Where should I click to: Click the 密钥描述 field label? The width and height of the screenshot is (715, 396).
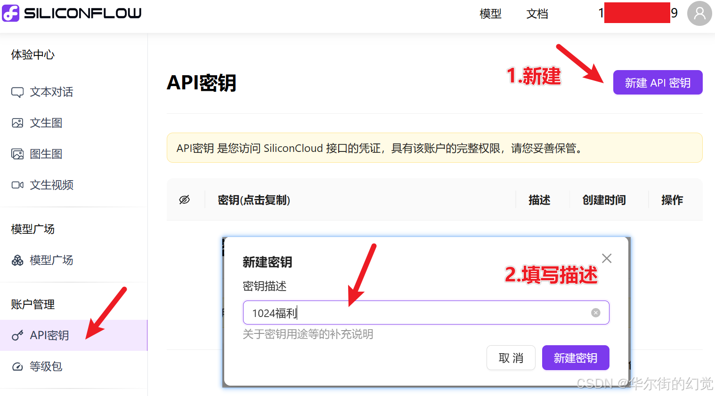[265, 286]
